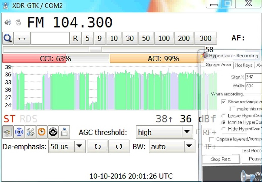The width and height of the screenshot is (262, 182).
Task: Click the speaker volume icon
Action: point(8,22)
